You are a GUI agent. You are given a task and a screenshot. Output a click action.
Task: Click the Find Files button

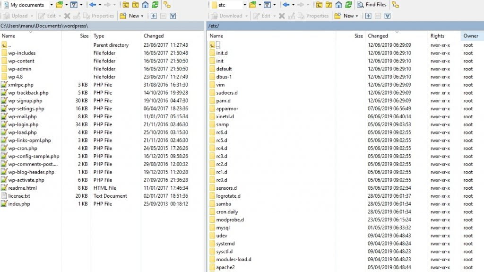pos(372,5)
